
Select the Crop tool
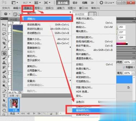tap(4, 43)
